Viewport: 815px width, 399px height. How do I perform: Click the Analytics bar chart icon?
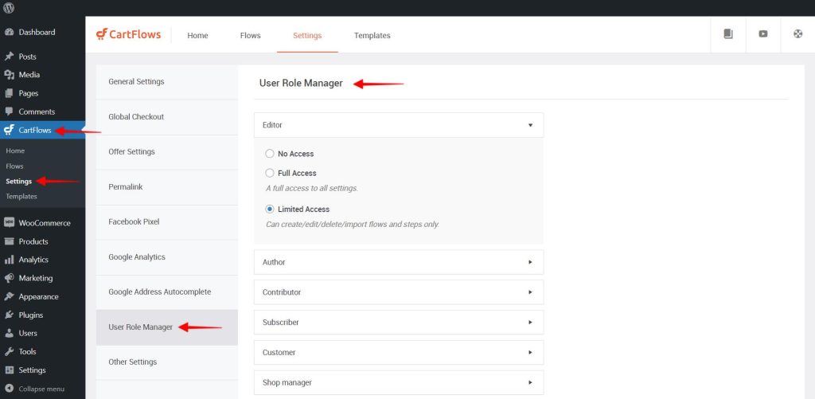tap(9, 260)
